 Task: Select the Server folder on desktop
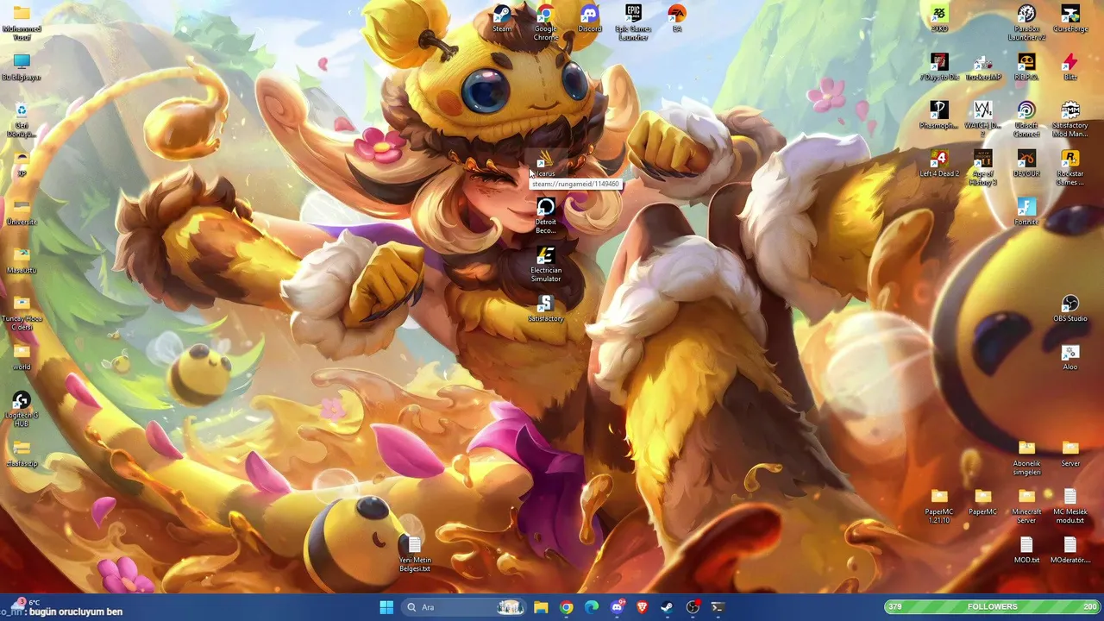(x=1070, y=454)
